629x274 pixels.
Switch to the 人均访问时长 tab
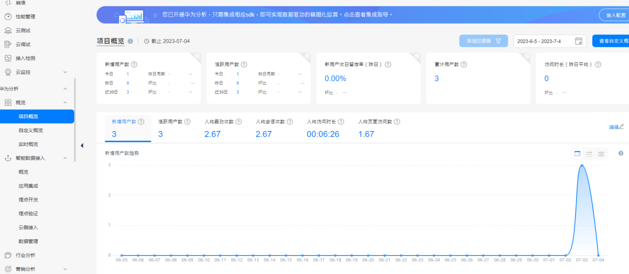[325, 129]
